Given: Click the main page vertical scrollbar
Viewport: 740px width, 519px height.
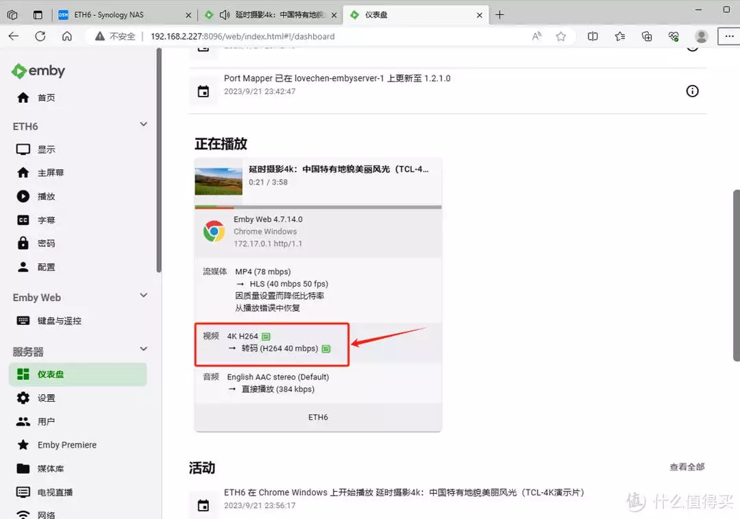Looking at the screenshot, I should (736, 276).
